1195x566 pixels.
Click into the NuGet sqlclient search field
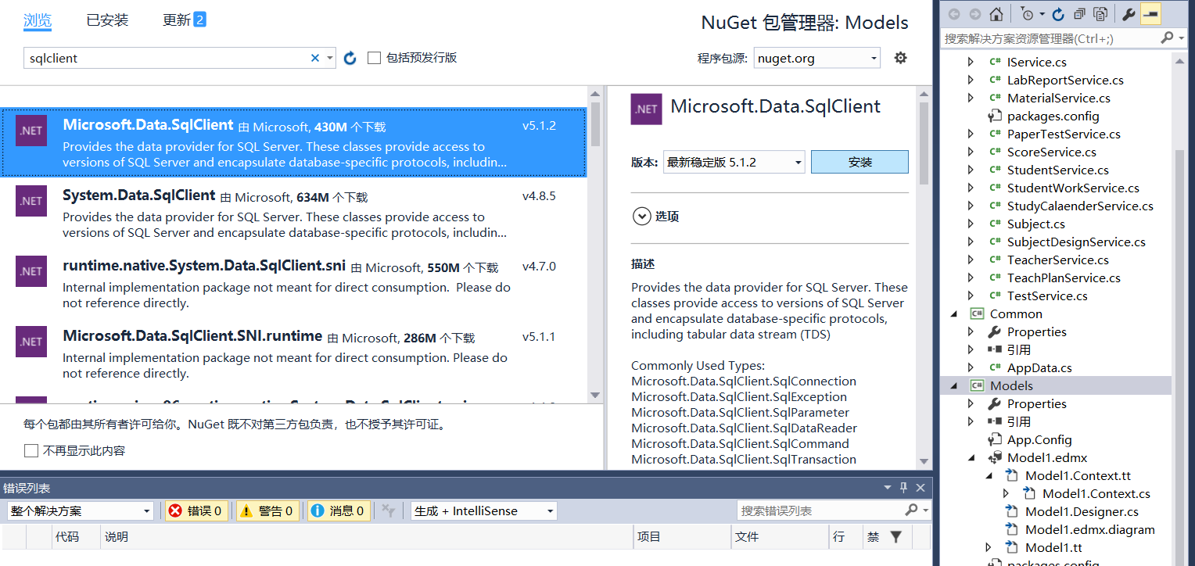tap(168, 58)
